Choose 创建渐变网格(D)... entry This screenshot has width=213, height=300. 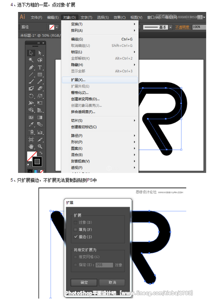coord(100,99)
